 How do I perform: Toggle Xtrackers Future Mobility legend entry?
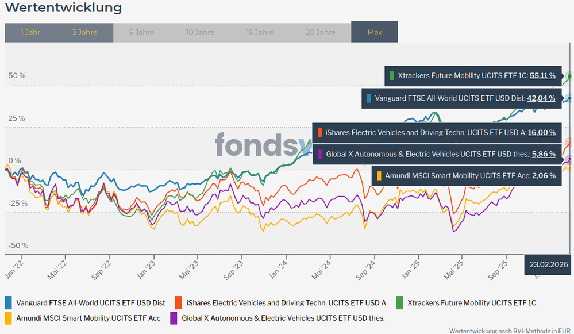467,303
